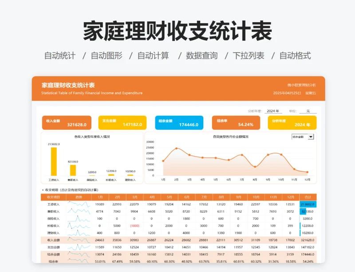Select the 理财收入 bar in the bar chart

[130, 175]
